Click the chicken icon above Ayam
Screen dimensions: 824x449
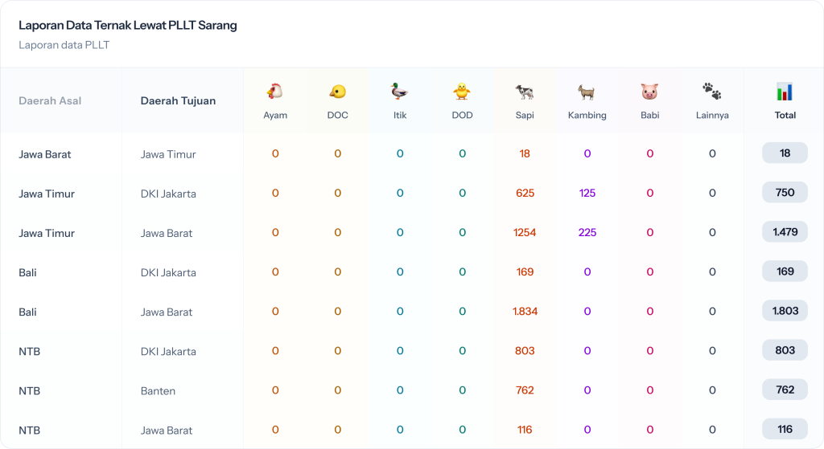point(275,92)
